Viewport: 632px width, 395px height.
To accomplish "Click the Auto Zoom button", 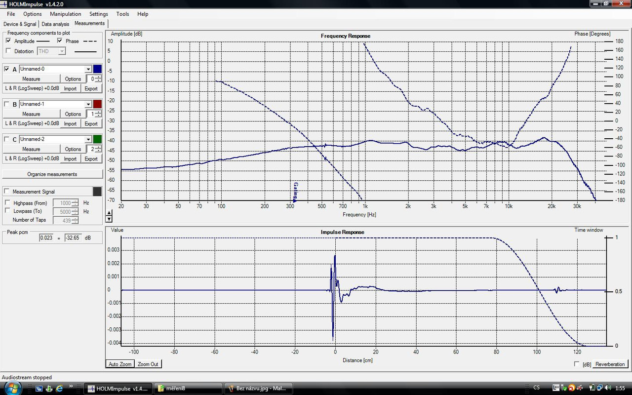I will coord(120,364).
